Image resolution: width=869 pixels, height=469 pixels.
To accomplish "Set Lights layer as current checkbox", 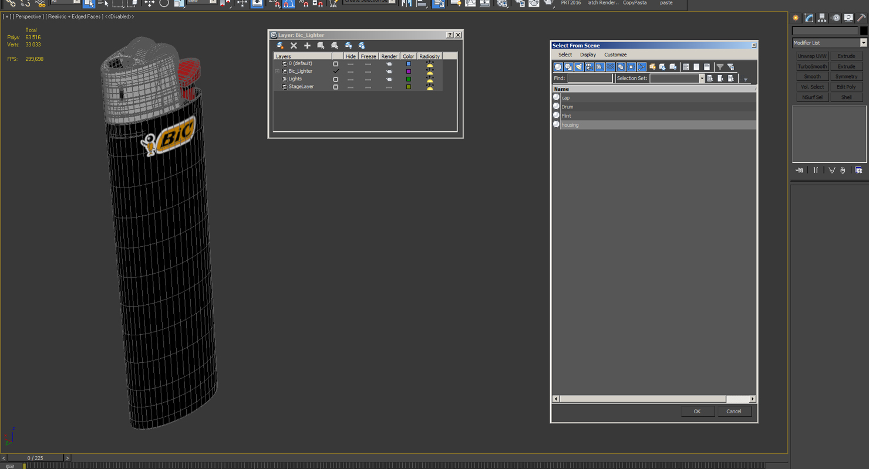I will coord(336,79).
